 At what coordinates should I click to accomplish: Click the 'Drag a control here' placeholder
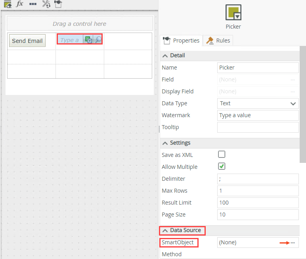[x=80, y=24]
